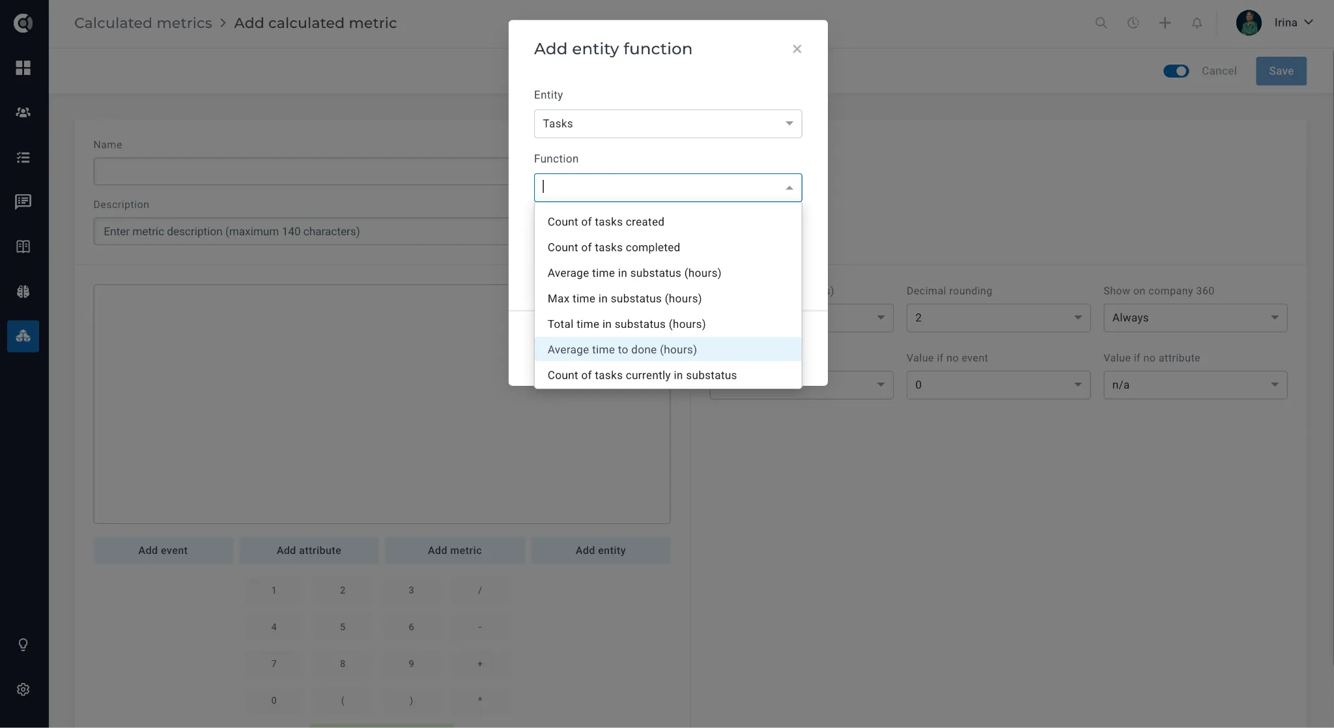The height and width of the screenshot is (728, 1334).
Task: Click the Add entity button
Action: point(601,550)
